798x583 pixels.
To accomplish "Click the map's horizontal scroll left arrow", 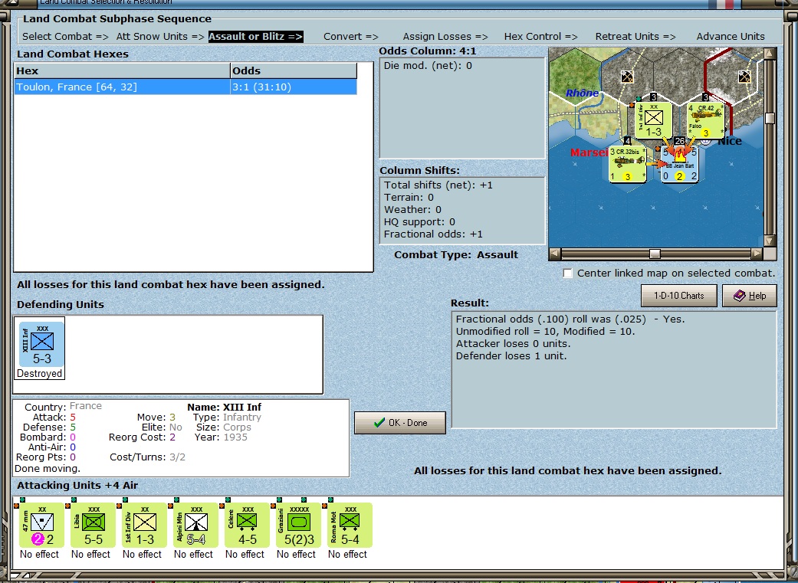I will [x=555, y=254].
